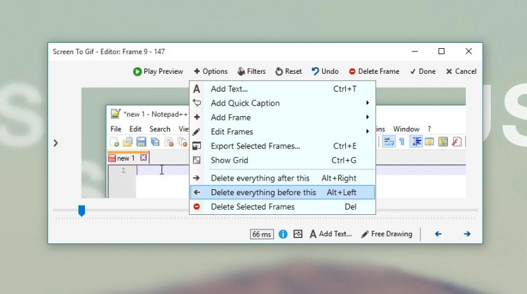Screen dimensions: 527x294
Task: Click the image icon next to info
Action: click(298, 234)
